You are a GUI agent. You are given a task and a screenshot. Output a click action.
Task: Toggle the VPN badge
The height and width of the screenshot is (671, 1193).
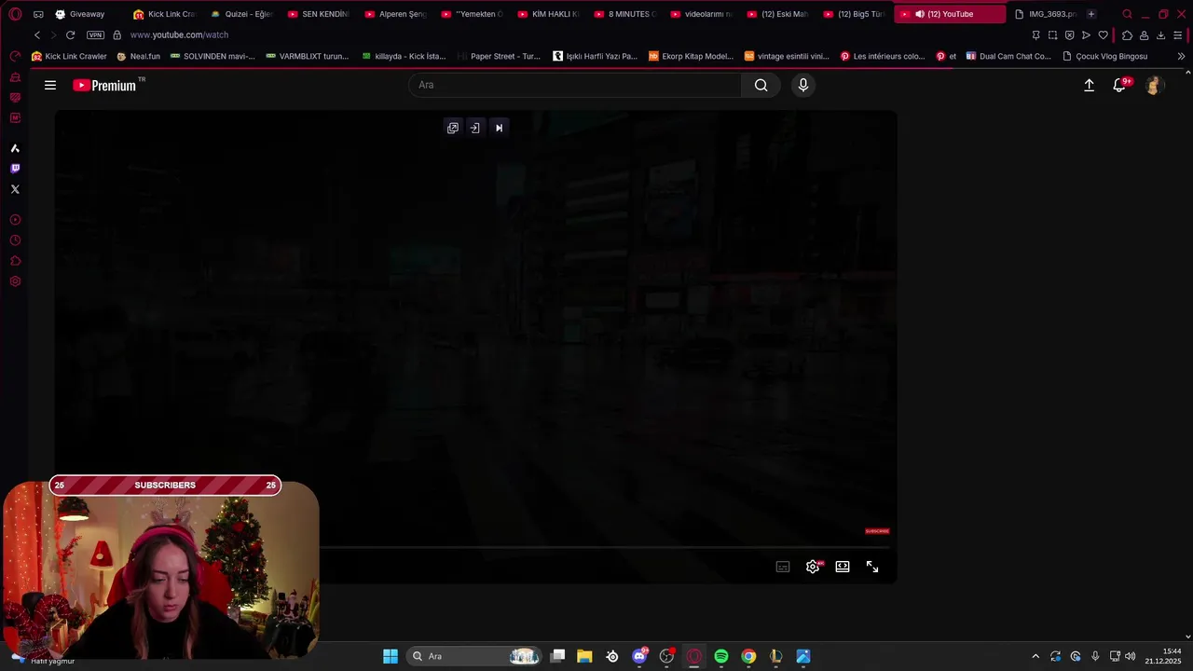tap(95, 34)
